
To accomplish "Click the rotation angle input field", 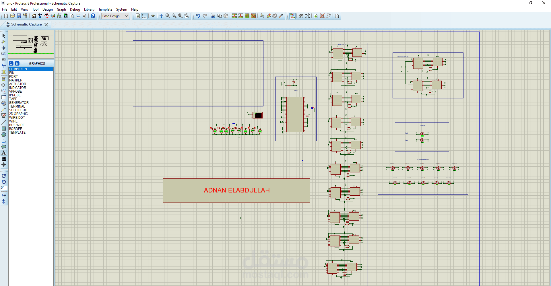I will pos(4,188).
